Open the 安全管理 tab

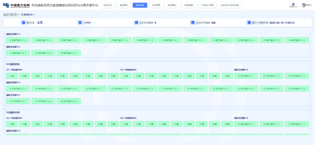[x=156, y=5]
